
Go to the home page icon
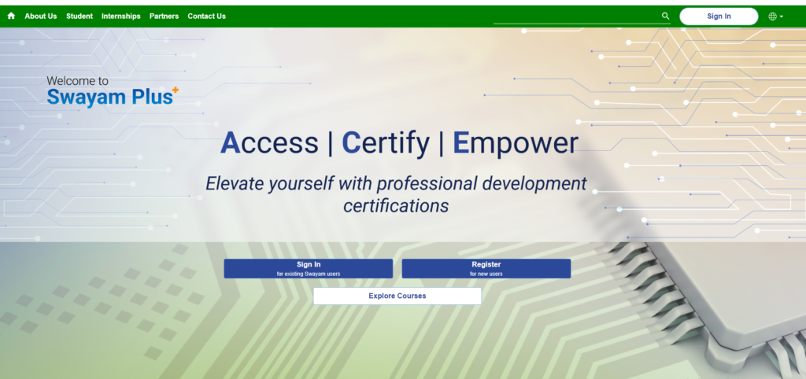11,16
